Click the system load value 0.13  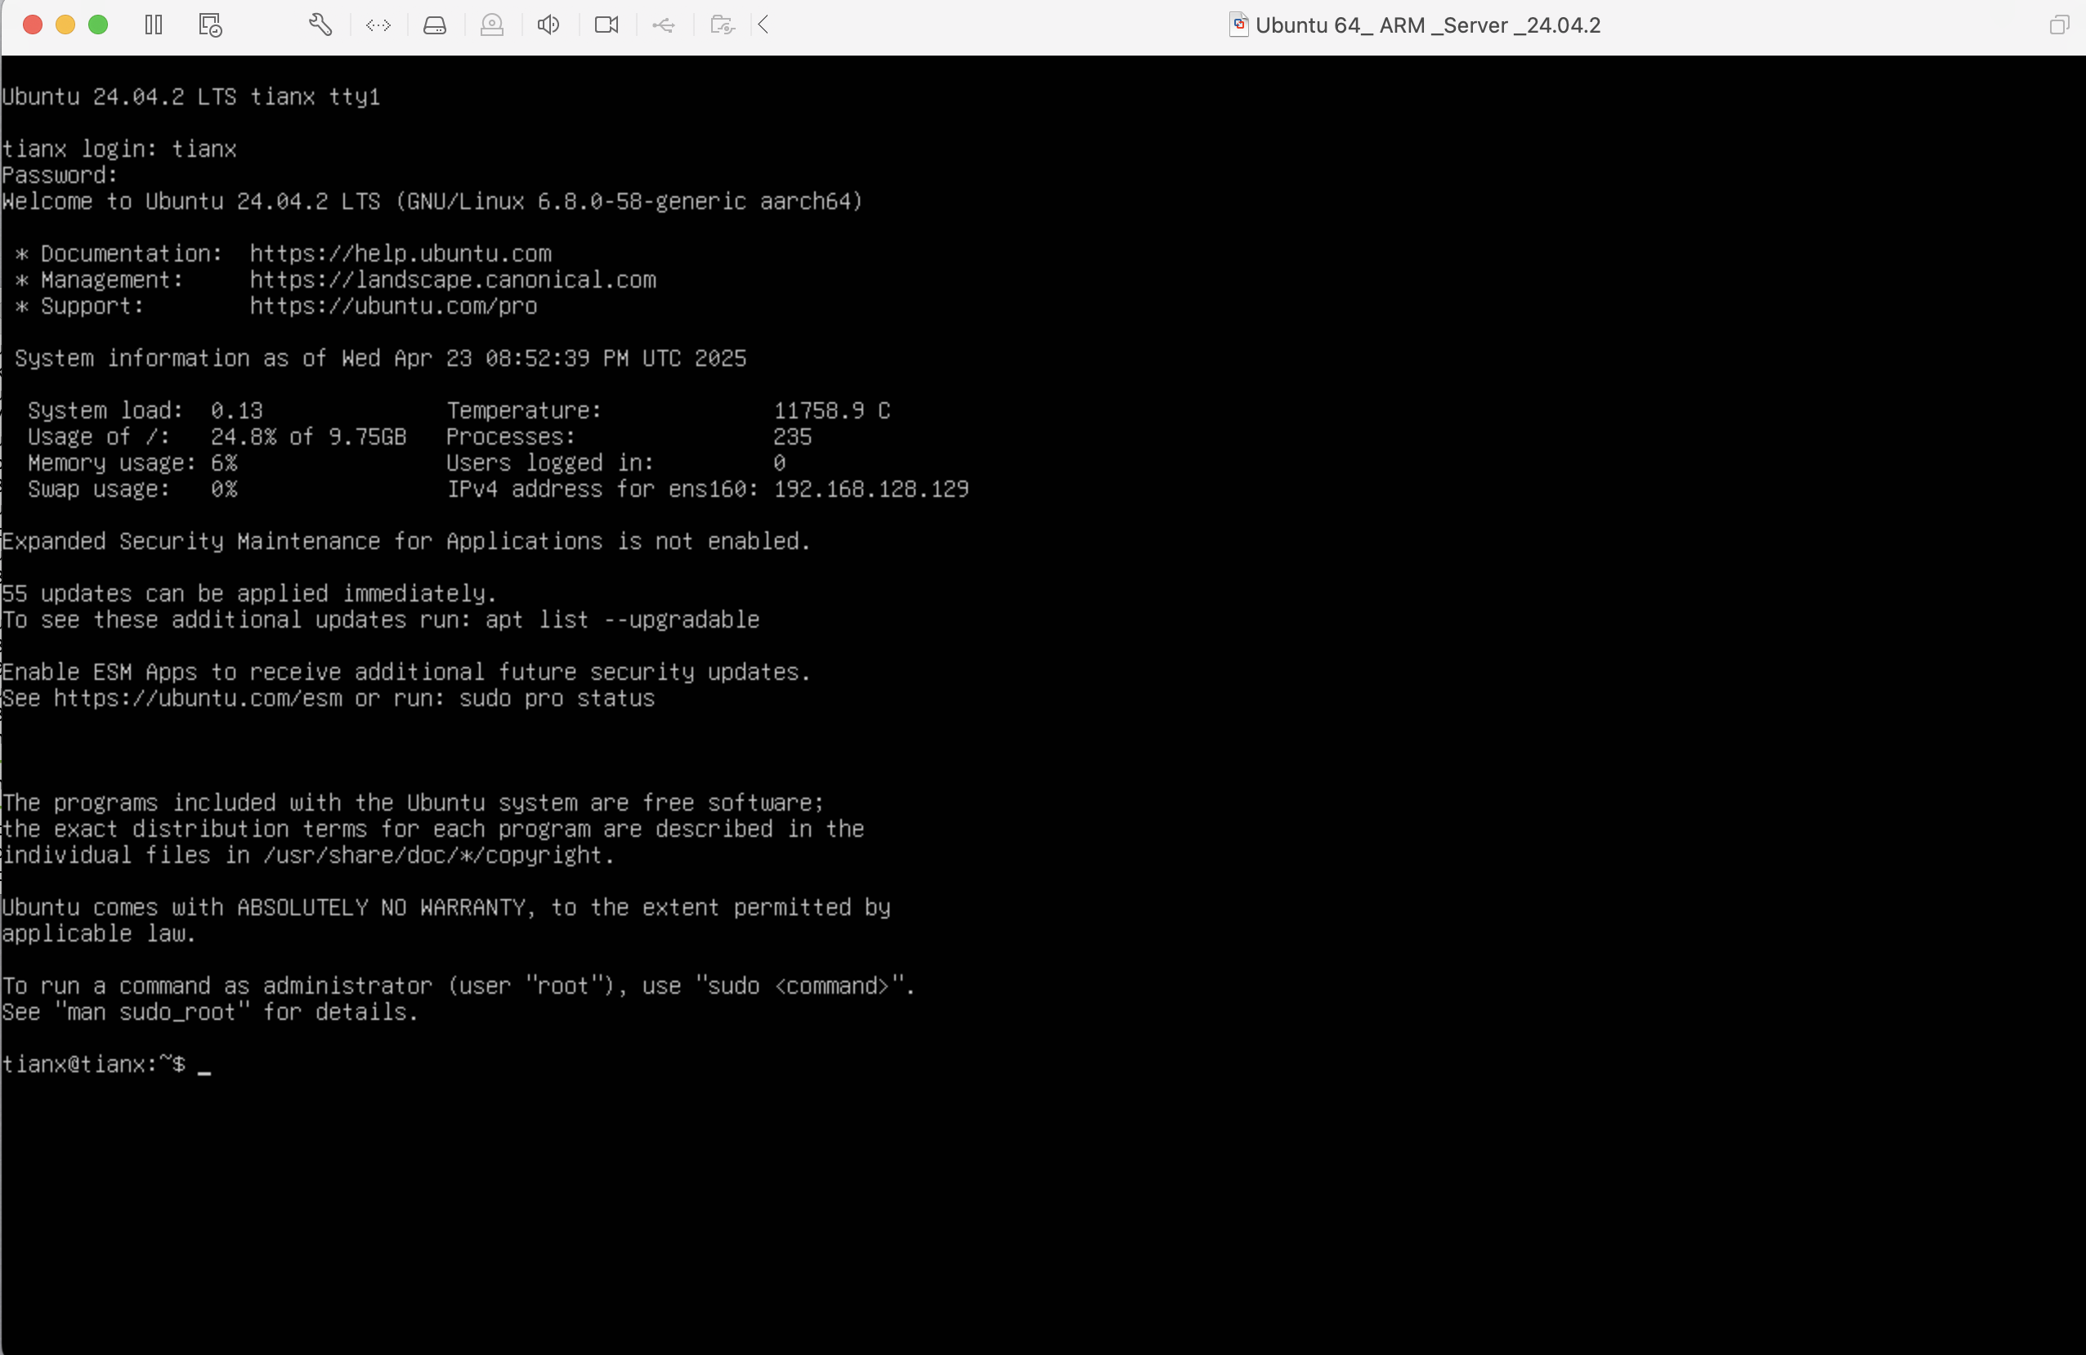237,411
